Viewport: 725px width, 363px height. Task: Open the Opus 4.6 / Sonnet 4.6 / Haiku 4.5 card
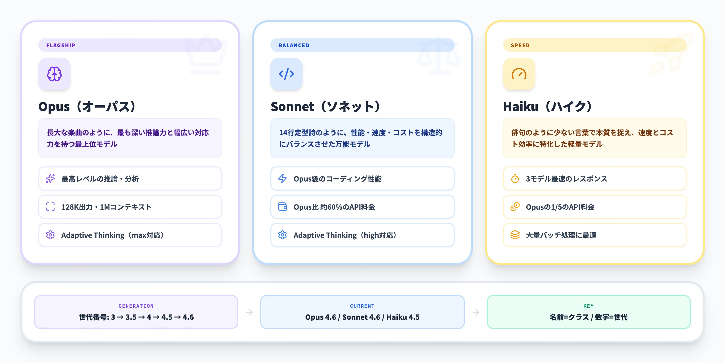(362, 312)
